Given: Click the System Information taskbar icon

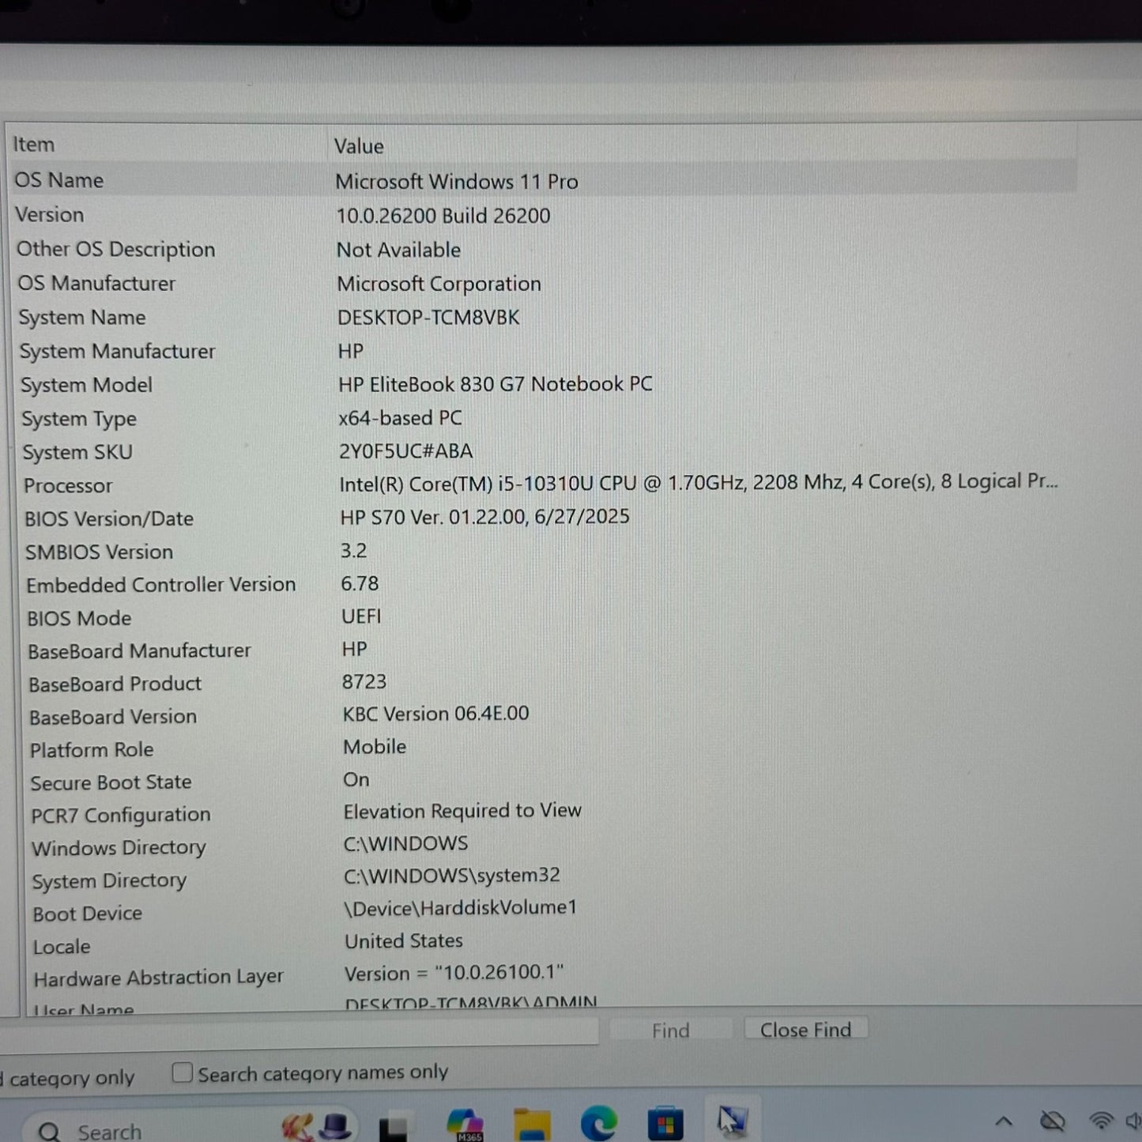Looking at the screenshot, I should 732,1121.
